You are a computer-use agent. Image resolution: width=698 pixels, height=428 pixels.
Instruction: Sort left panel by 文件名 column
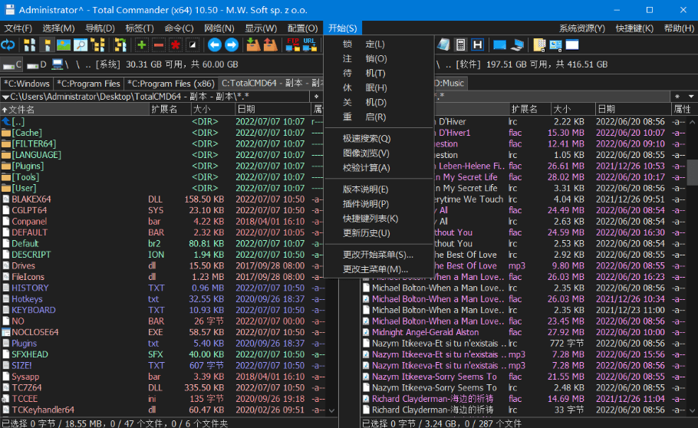pos(74,109)
